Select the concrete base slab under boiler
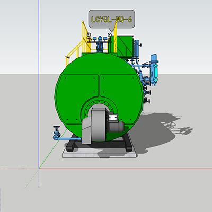Viewport: 212px width, 212px height. pos(100,153)
